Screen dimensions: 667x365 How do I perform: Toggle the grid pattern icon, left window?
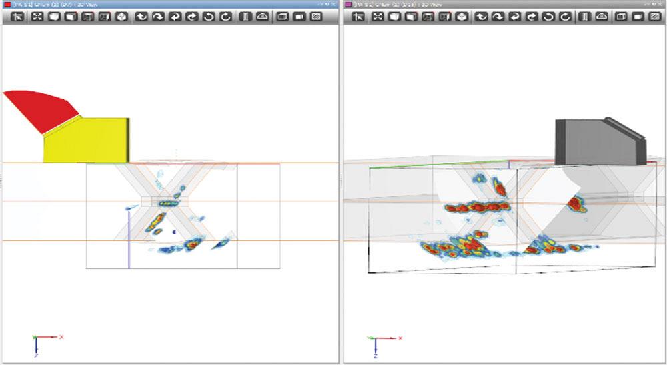point(316,17)
